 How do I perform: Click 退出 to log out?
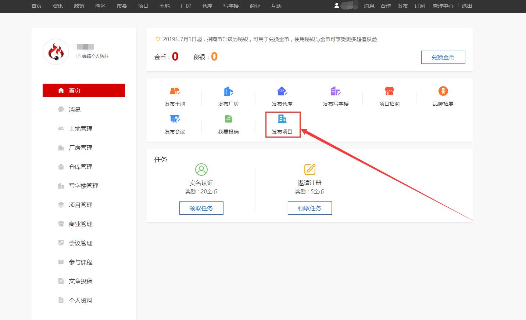pyautogui.click(x=466, y=6)
